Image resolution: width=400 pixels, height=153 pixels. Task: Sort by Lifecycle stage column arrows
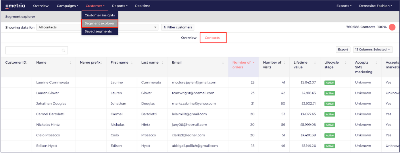click(x=345, y=62)
